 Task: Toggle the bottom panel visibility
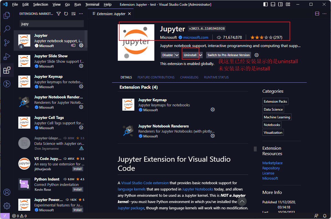[273, 4]
